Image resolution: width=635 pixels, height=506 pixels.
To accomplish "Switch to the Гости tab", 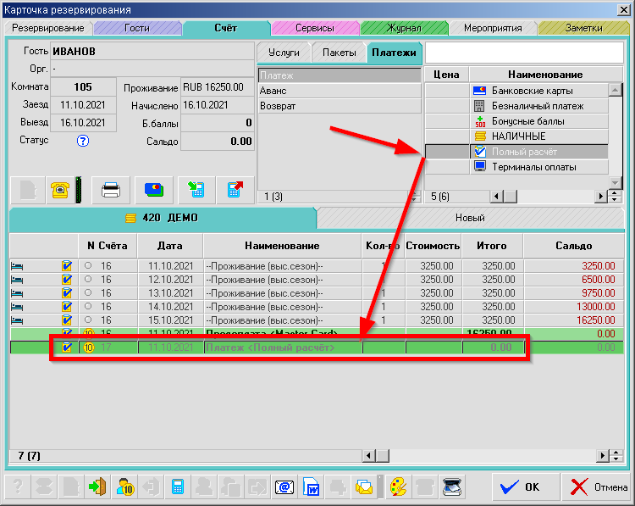I will point(137,28).
